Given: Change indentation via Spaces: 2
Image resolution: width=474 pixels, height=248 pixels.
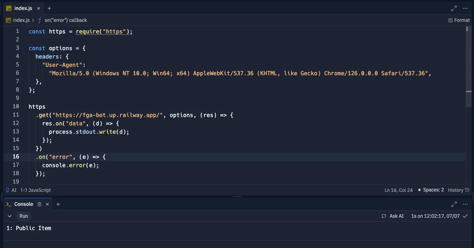Looking at the screenshot, I should click(x=434, y=190).
